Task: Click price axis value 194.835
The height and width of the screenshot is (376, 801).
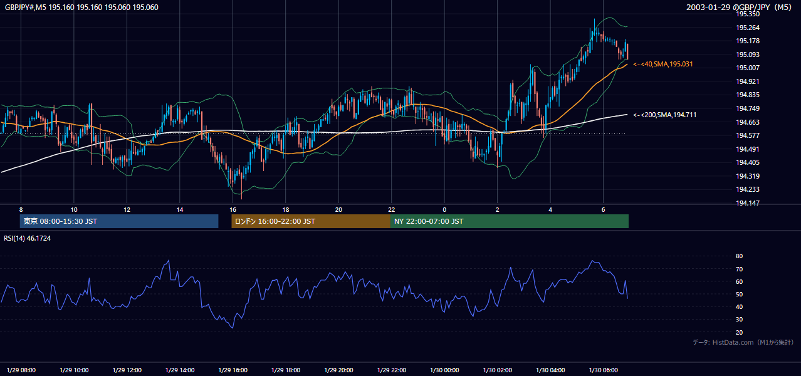Action: (x=748, y=95)
